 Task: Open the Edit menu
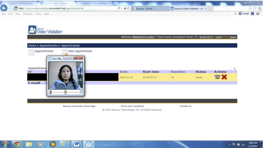11,14
